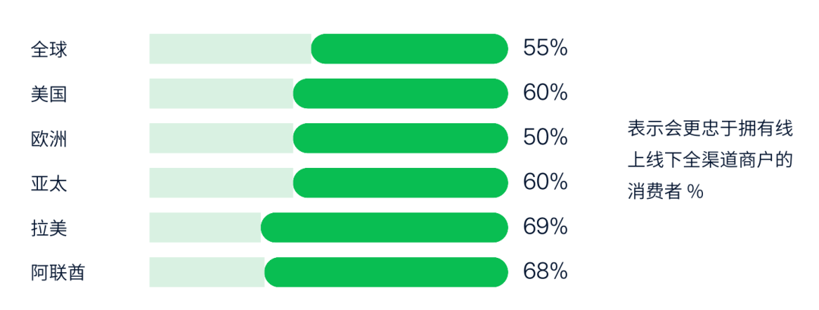Select the 美国 row label

[49, 95]
